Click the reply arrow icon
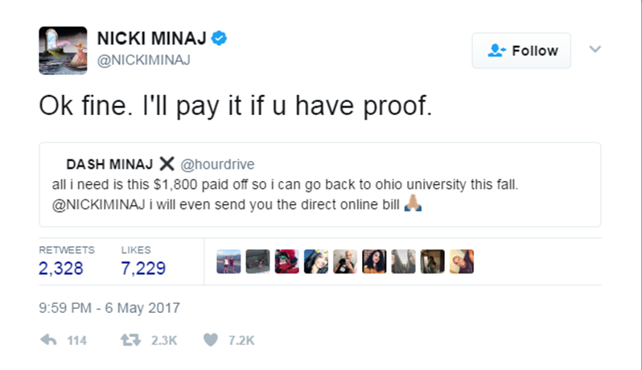The height and width of the screenshot is (370, 642). click(x=49, y=339)
